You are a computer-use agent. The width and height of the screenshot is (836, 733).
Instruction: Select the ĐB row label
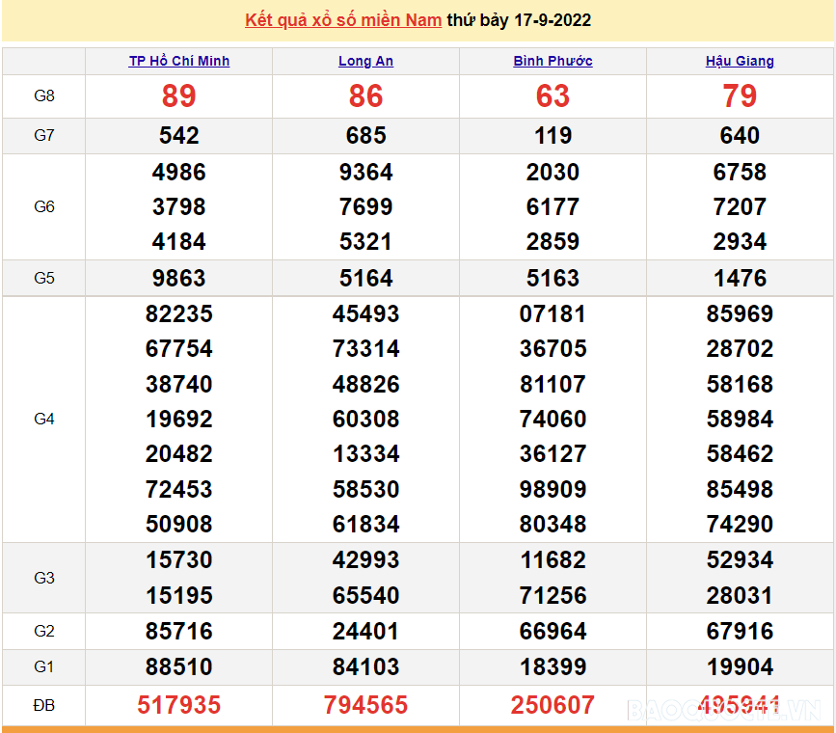pos(44,705)
